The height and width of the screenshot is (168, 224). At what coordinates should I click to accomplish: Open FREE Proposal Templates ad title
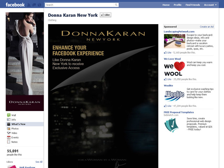(x=179, y=112)
